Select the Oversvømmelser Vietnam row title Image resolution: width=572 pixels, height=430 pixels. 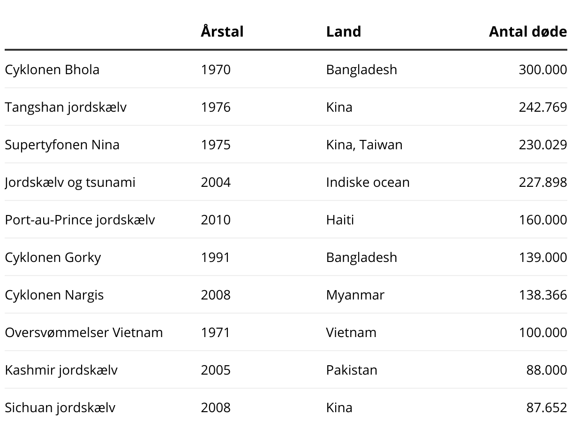84,332
